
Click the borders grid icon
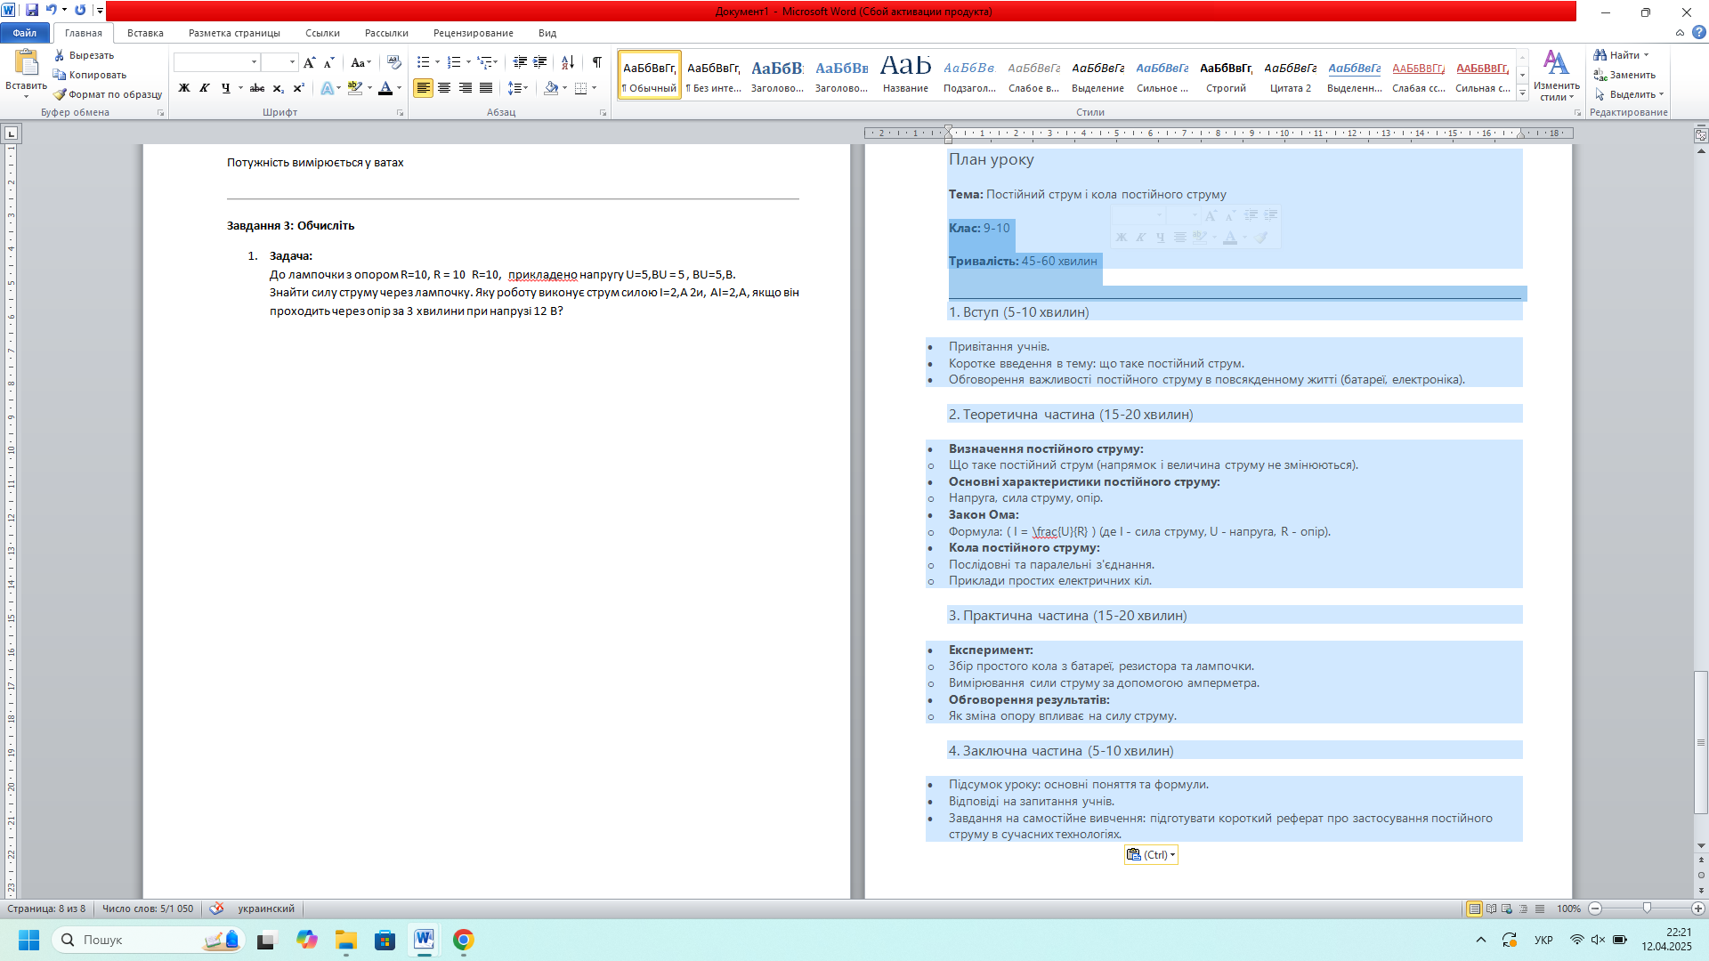tap(581, 88)
